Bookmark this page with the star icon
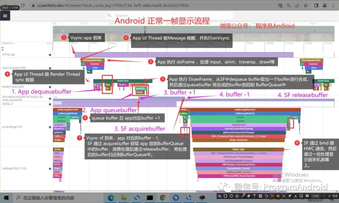 pyautogui.click(x=305, y=5)
